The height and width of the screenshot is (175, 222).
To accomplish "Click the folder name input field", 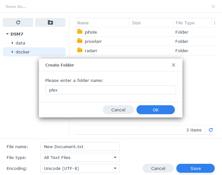I will pos(111,90).
